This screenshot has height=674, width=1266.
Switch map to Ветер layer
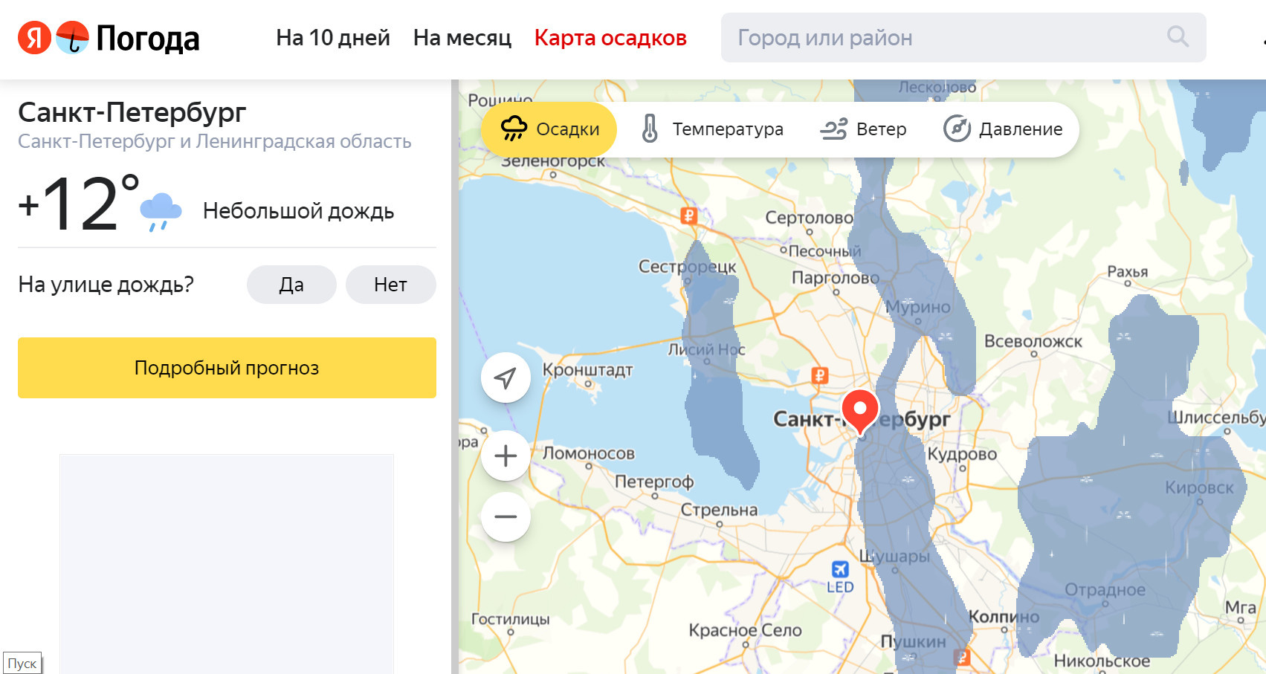[x=863, y=129]
